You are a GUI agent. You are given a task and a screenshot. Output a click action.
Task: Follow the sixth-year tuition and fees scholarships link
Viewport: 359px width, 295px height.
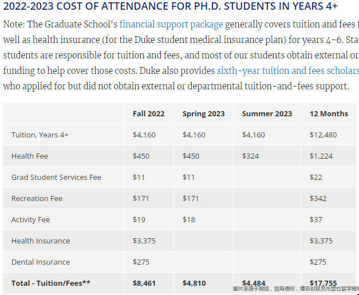point(287,71)
